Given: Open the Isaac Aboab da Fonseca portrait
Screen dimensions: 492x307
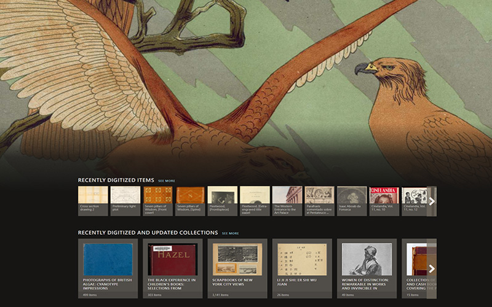Looking at the screenshot, I should pos(352,200).
